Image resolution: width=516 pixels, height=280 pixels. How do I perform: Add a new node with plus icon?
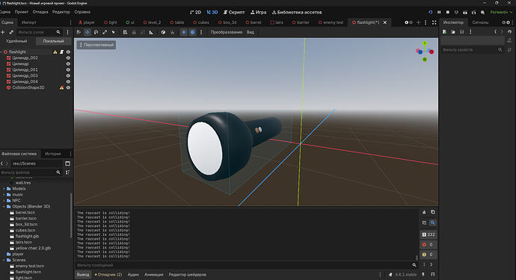3,32
